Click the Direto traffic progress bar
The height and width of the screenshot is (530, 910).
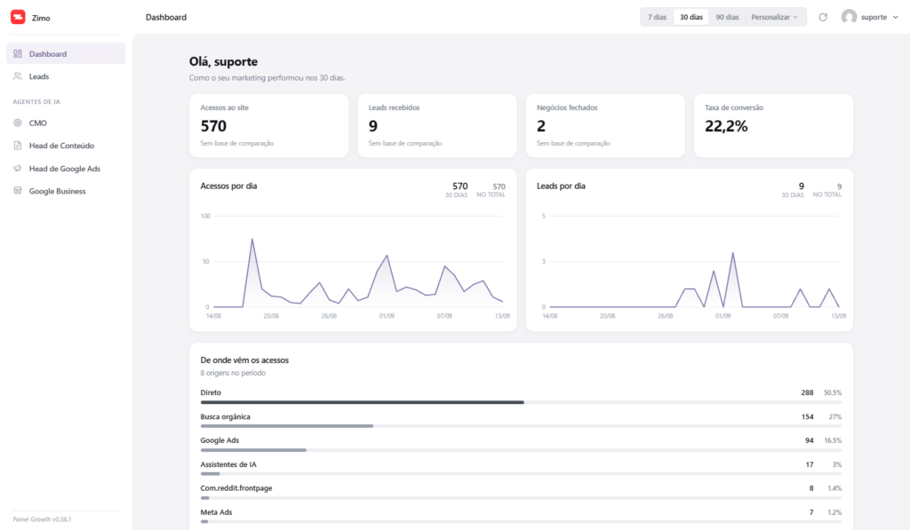point(521,402)
